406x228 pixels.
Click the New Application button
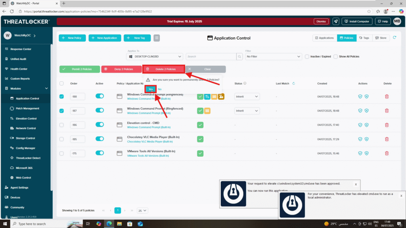pos(105,38)
